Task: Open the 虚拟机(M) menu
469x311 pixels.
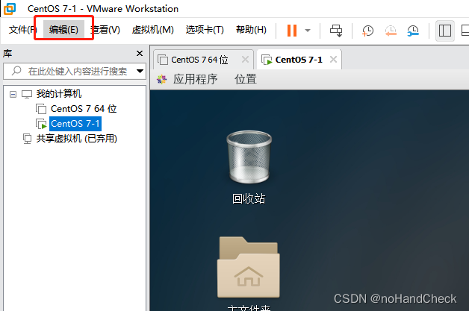Action: 153,30
